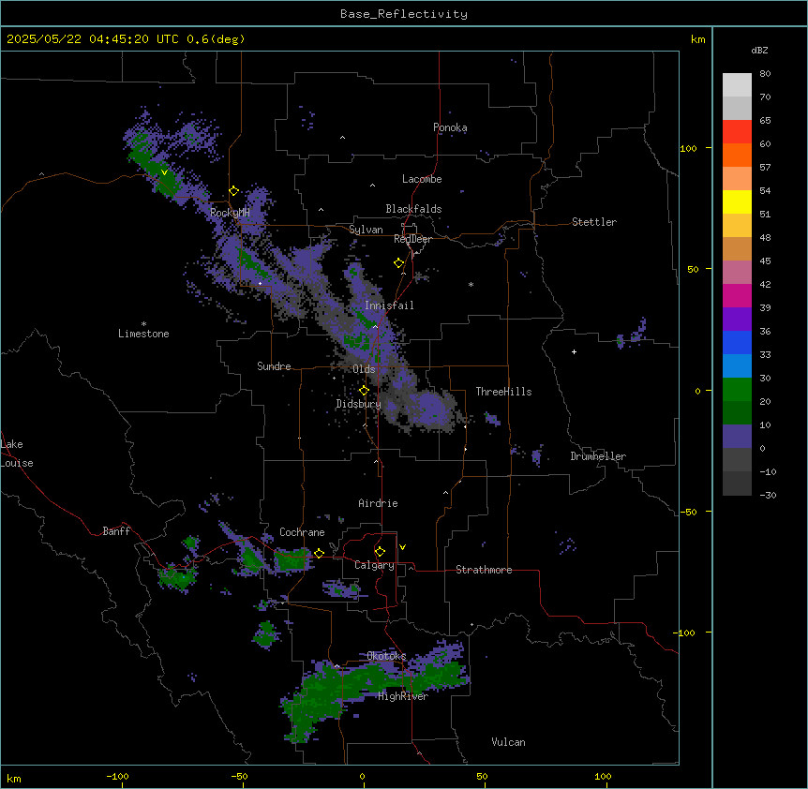This screenshot has width=808, height=789.
Task: Click the dBZ legend heading
Action: tap(759, 50)
